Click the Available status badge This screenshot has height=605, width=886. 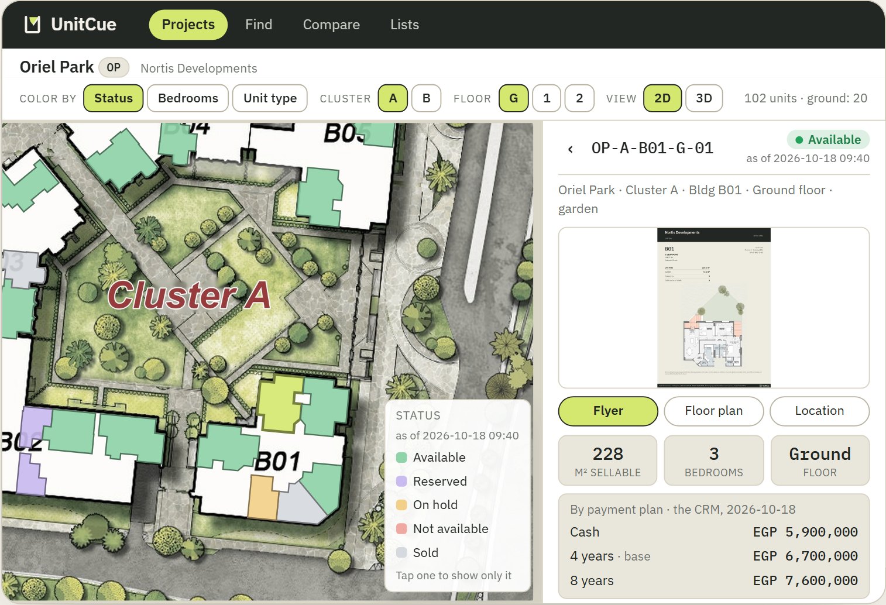828,140
